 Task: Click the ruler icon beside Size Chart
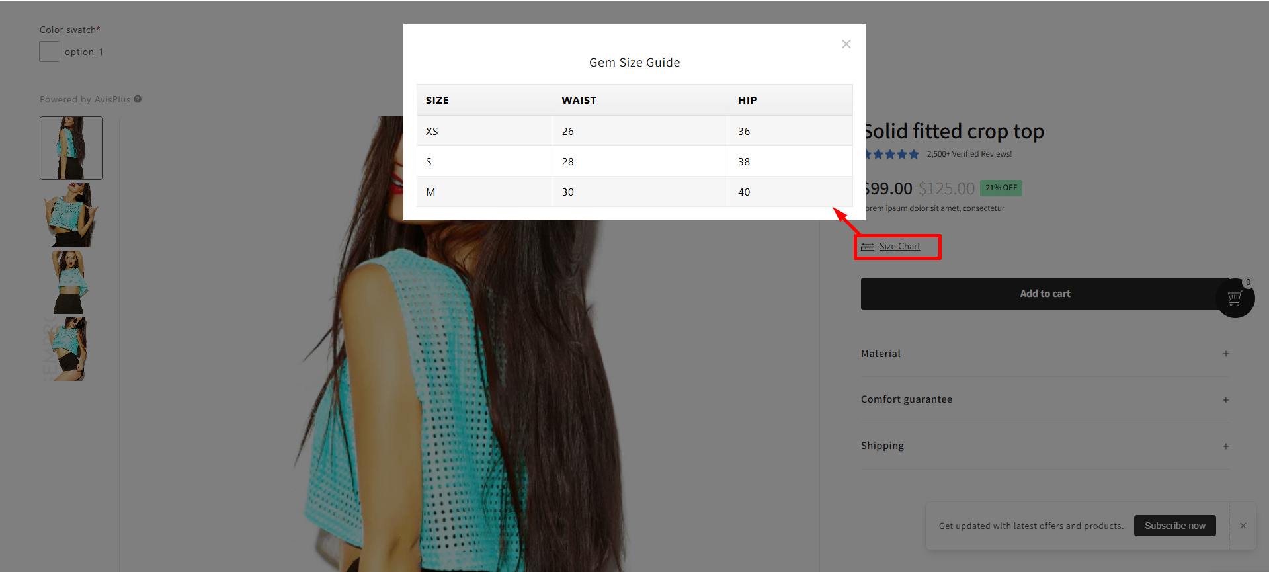(x=868, y=247)
